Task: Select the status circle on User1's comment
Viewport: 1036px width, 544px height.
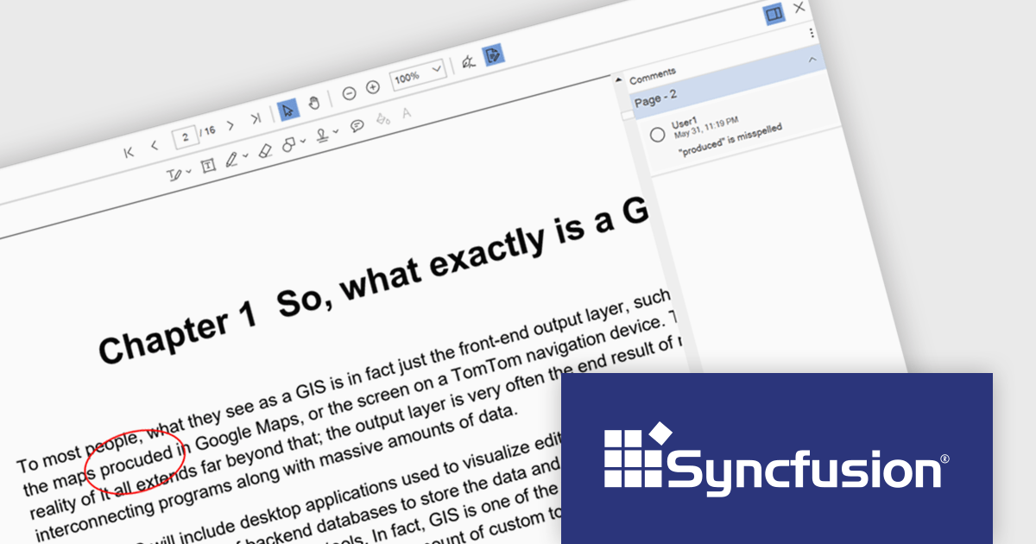Action: pos(657,134)
